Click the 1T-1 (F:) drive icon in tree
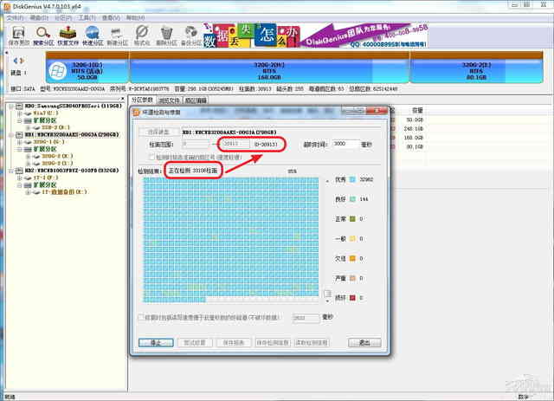 28,178
